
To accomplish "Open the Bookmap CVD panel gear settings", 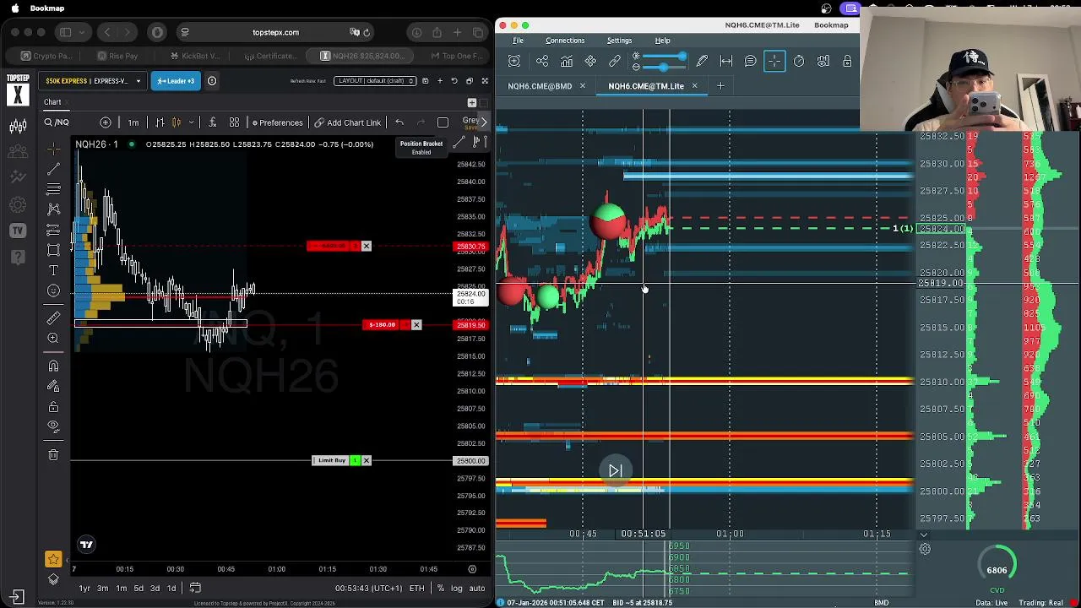I will pos(925,550).
